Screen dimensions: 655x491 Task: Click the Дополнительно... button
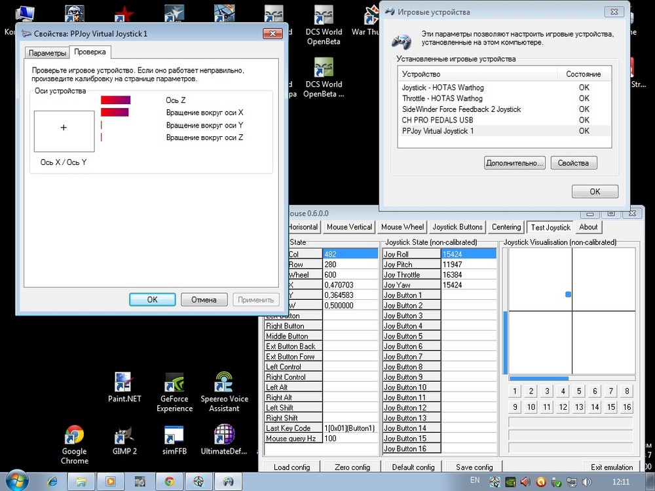pos(515,163)
